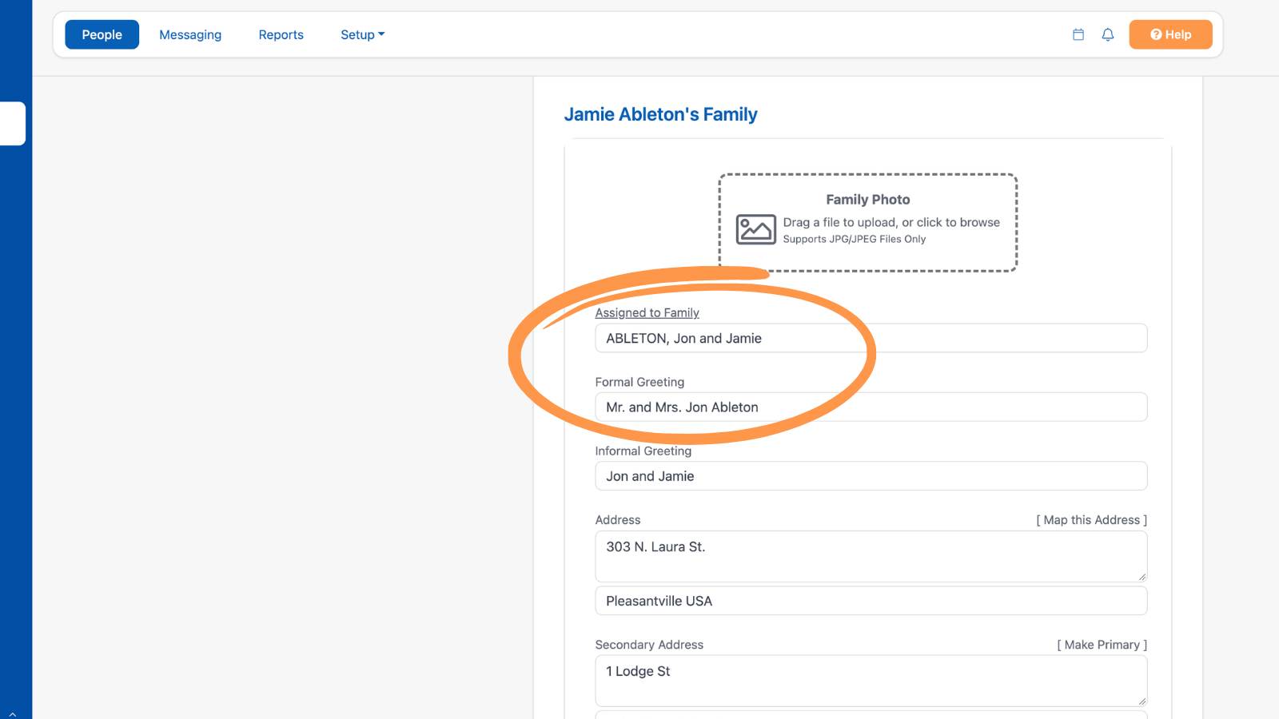Click the Make Primary link
Image resolution: width=1279 pixels, height=719 pixels.
pyautogui.click(x=1102, y=645)
